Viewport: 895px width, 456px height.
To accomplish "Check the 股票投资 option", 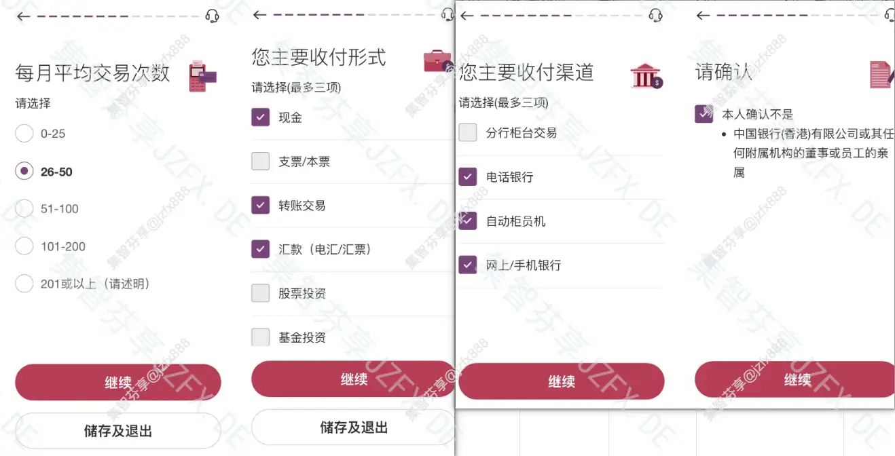I will [x=261, y=293].
